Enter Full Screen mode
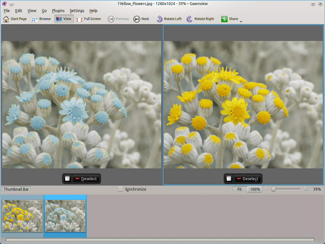The image size is (325, 244). pos(89,19)
